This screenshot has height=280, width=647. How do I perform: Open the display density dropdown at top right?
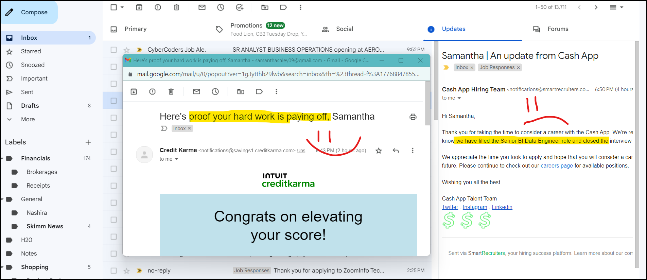(616, 7)
